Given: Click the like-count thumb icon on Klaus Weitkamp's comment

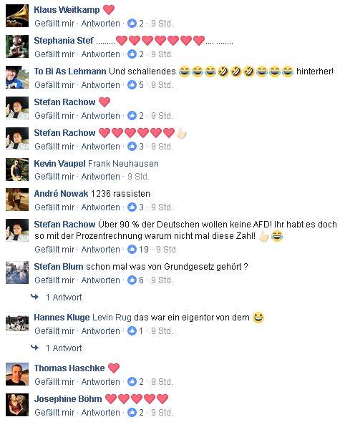Looking at the screenshot, I should pos(132,24).
